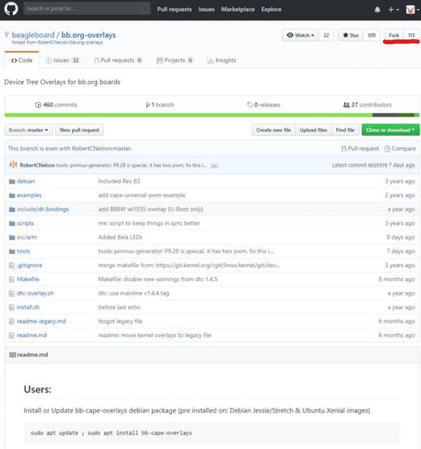421x449 pixels.
Task: View the 32 watchers count
Action: pos(326,36)
